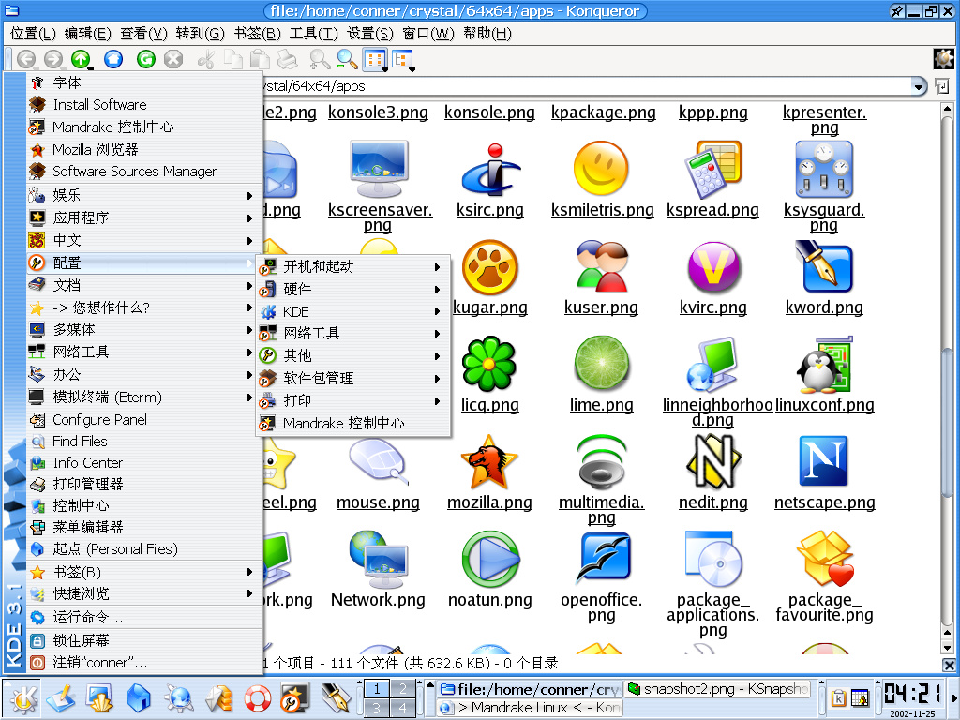Open the 帮助(H) menu
The image size is (960, 720).
pos(487,33)
